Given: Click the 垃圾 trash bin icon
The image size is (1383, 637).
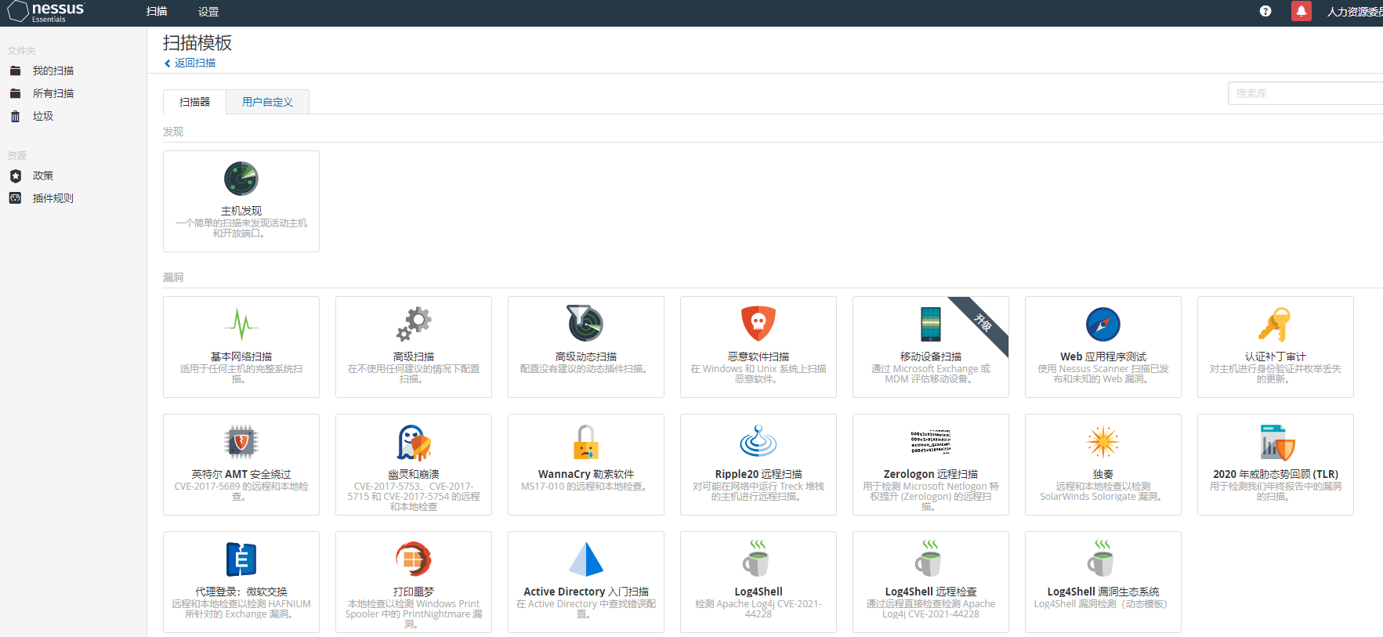Looking at the screenshot, I should (x=15, y=116).
